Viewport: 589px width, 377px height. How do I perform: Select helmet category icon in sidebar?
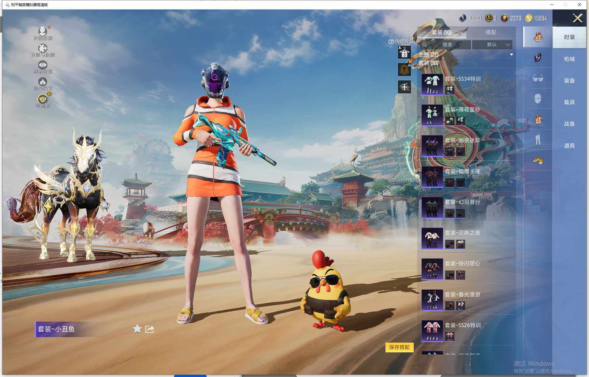tap(538, 58)
